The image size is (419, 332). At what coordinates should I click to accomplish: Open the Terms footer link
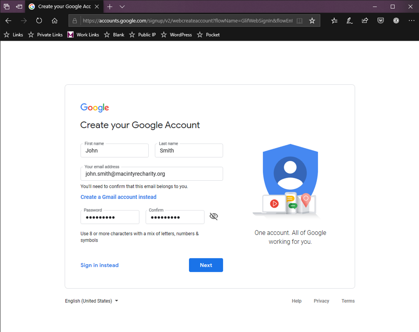click(348, 301)
